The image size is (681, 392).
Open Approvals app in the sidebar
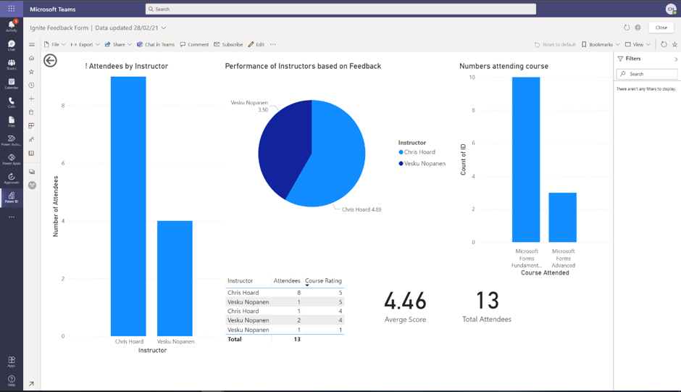click(x=12, y=178)
